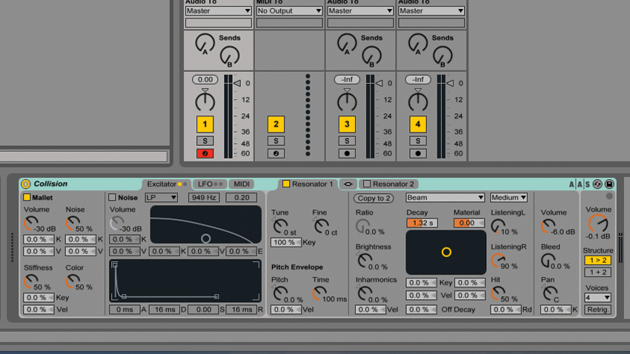Toggle track 2 activator button
Screen dimensions: 630x354
click(x=276, y=124)
